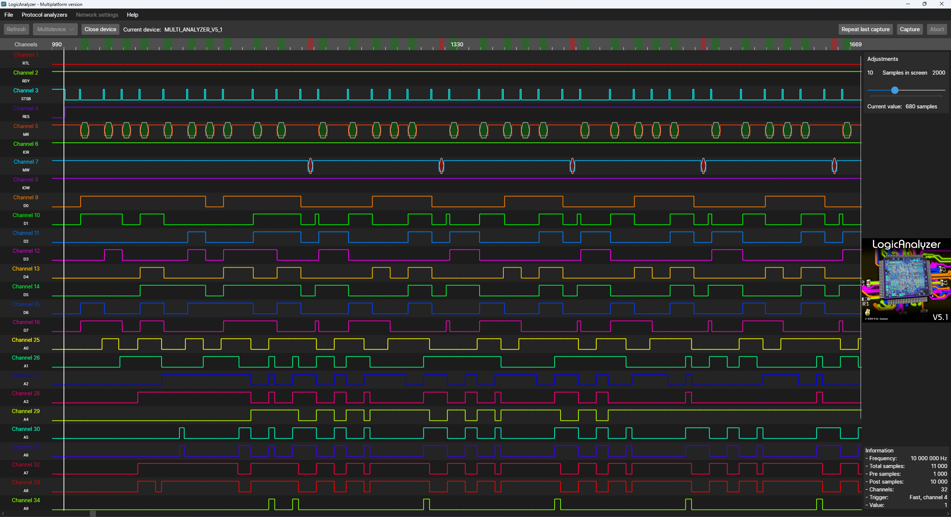Image resolution: width=951 pixels, height=517 pixels.
Task: Click the Current value 680 samples text
Action: [902, 107]
